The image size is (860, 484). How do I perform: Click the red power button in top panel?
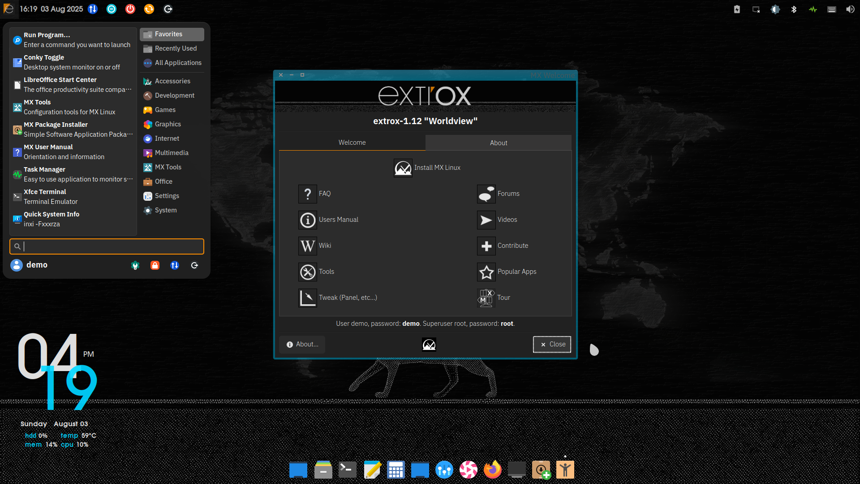tap(130, 9)
